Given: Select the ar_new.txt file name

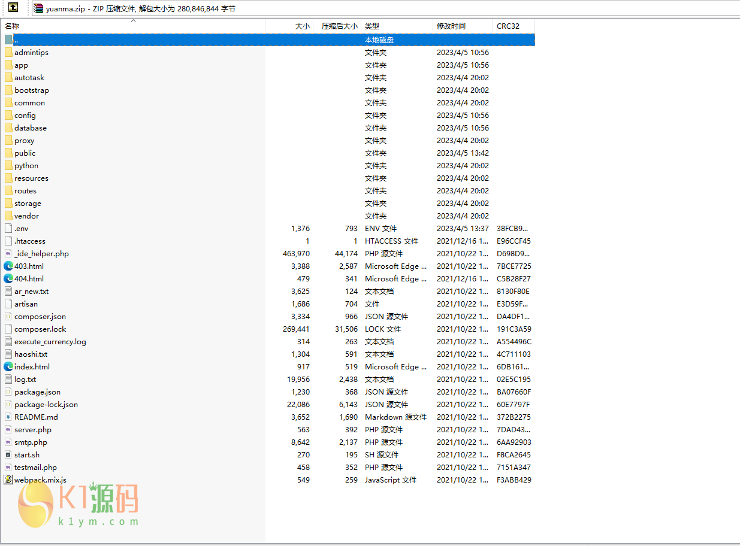Looking at the screenshot, I should pyautogui.click(x=32, y=291).
